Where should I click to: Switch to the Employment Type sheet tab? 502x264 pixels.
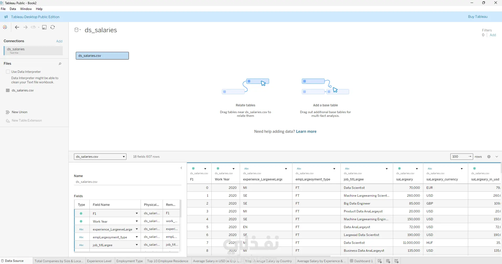point(130,261)
